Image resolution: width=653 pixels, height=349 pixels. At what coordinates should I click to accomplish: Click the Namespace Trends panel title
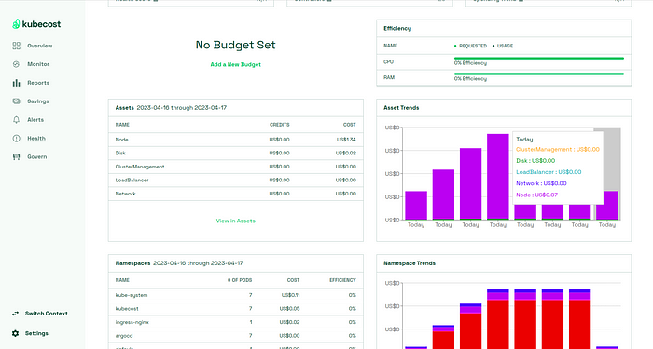pos(410,263)
